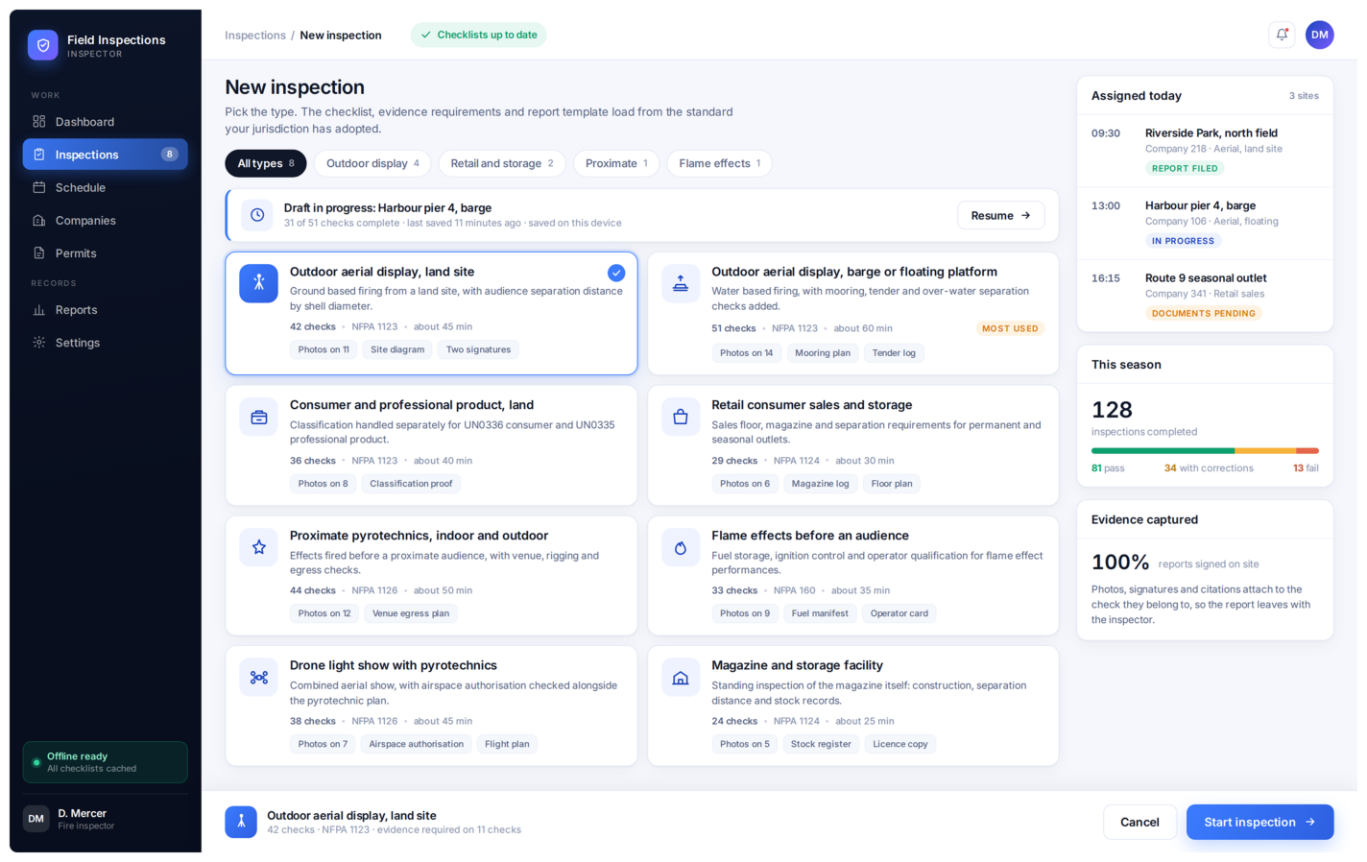Image resolution: width=1367 pixels, height=862 pixels.
Task: Click the Field Inspections shield logo
Action: pyautogui.click(x=43, y=45)
